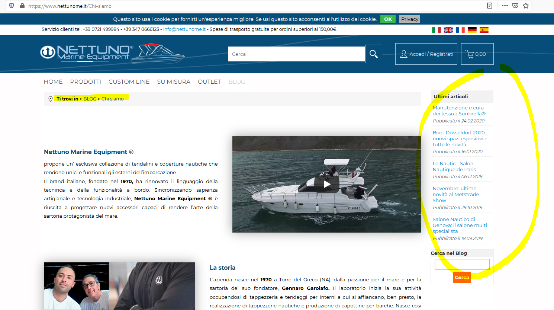Click BLOG in the breadcrumb trail
554x310 pixels.
tap(90, 99)
